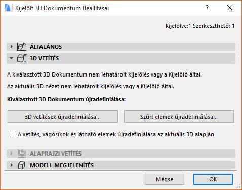Click the Kijelölve:1 Szerkeszthető: 1 text
Image resolution: width=242 pixels, height=190 pixels.
pos(200,26)
